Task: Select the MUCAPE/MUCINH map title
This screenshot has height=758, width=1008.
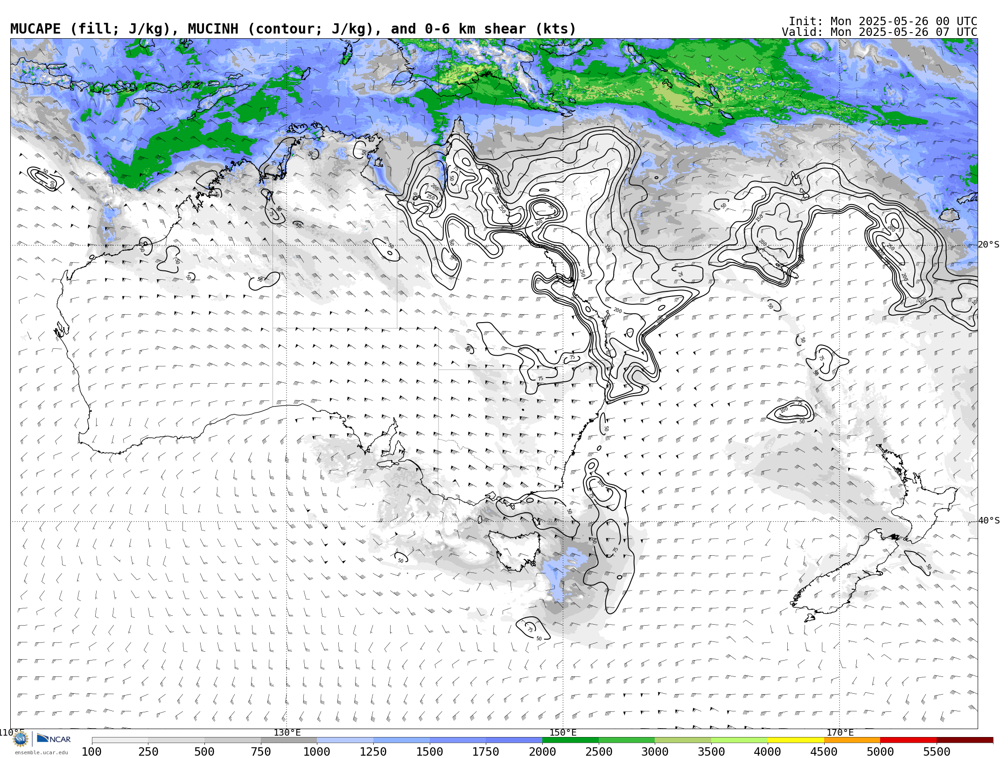Action: tap(293, 29)
